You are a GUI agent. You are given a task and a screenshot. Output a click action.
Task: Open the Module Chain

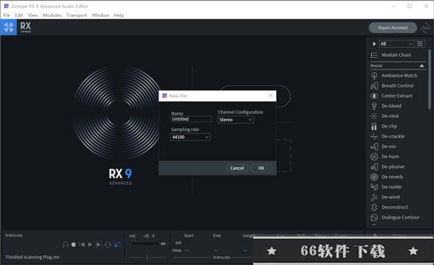click(391, 55)
